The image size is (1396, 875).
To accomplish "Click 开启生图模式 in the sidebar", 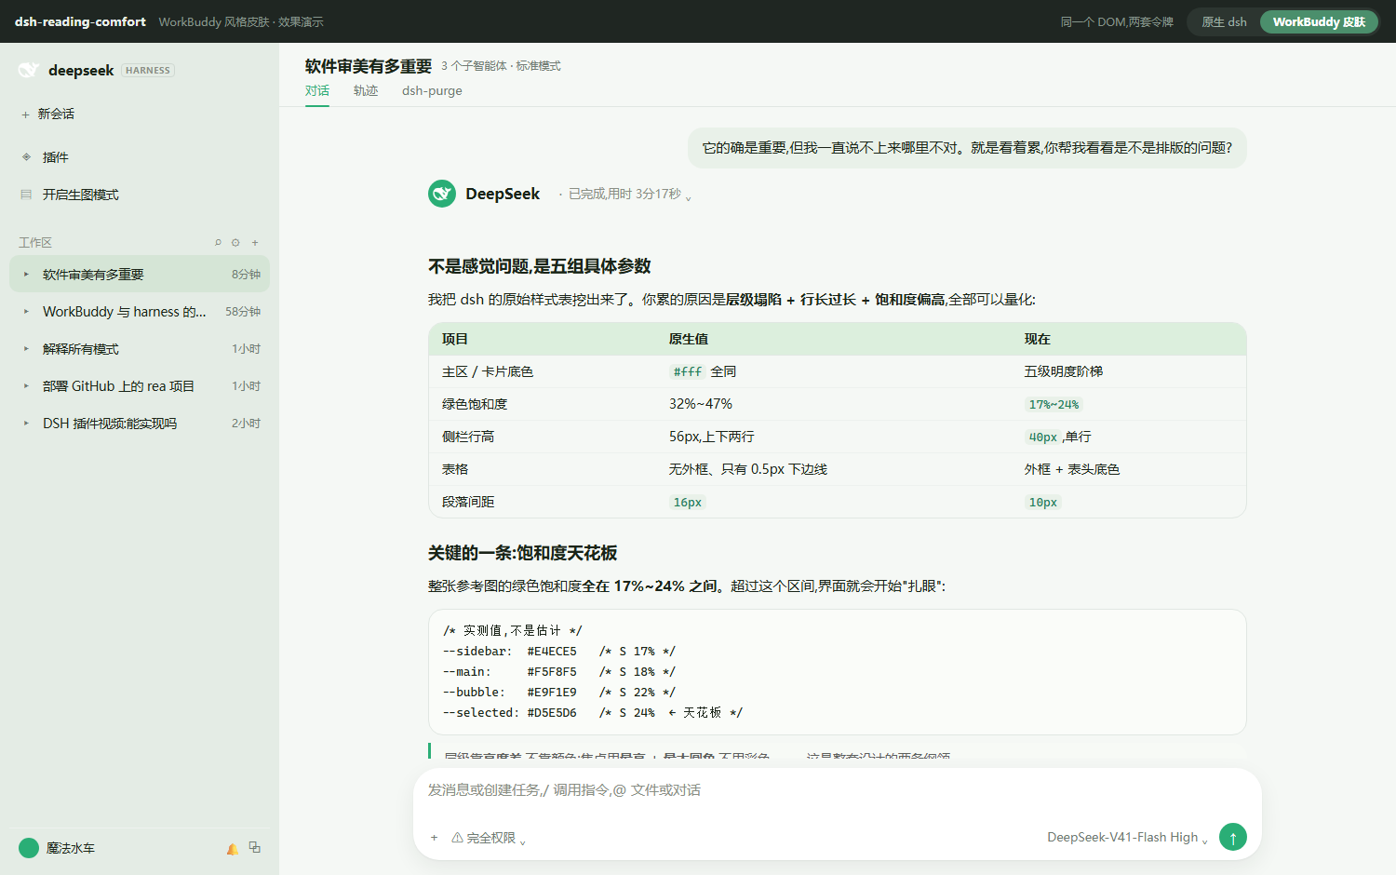I will click(x=140, y=195).
